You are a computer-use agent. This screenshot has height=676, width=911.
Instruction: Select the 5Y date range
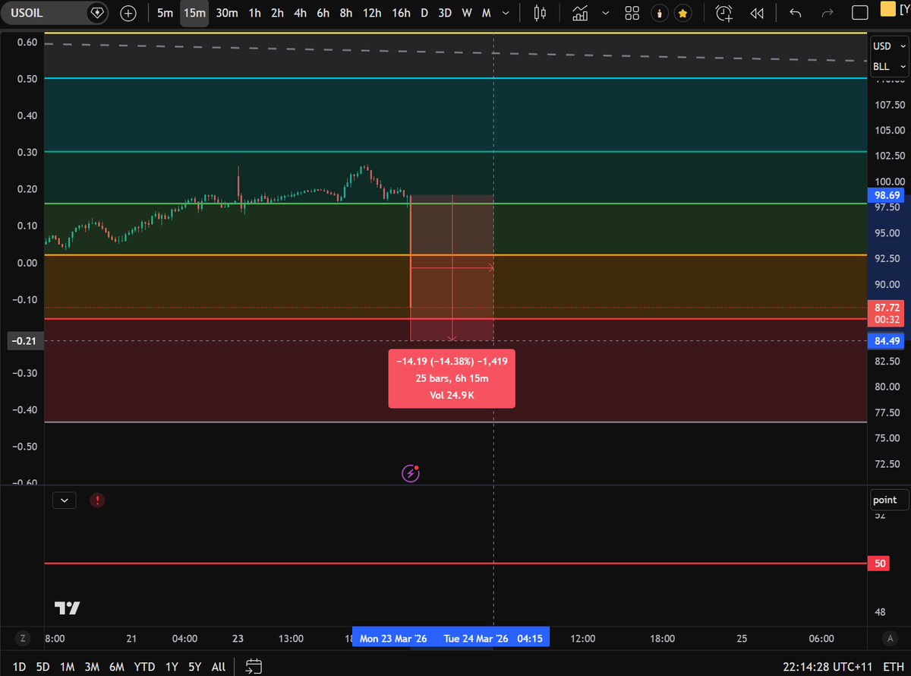coord(195,667)
